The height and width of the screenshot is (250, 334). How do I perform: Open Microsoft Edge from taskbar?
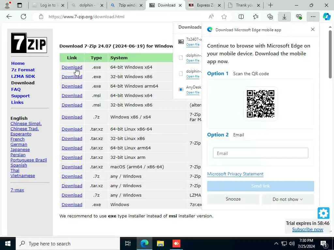144,243
